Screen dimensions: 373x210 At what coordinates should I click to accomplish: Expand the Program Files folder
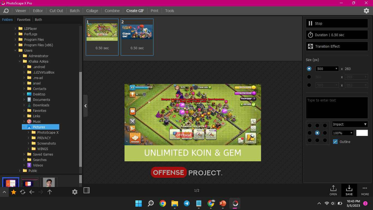pyautogui.click(x=15, y=40)
